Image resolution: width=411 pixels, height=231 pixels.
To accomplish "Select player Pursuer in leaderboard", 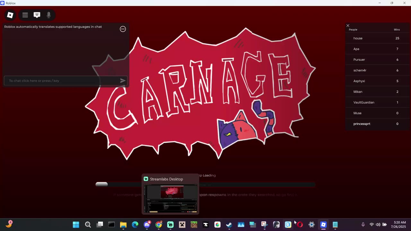I will pos(378,60).
